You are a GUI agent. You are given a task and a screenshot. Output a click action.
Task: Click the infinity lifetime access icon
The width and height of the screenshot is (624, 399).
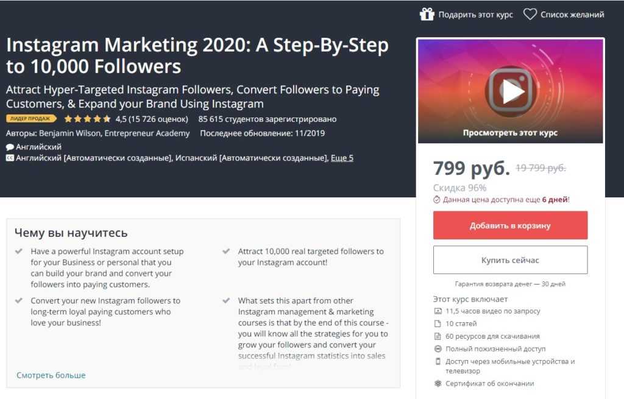coord(438,349)
